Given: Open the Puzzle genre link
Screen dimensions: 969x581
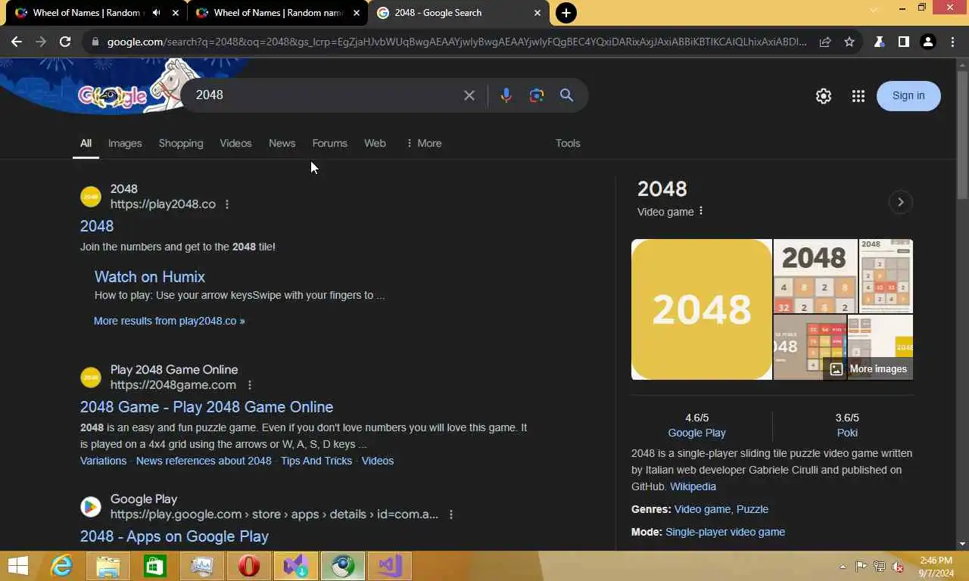Looking at the screenshot, I should coord(752,509).
